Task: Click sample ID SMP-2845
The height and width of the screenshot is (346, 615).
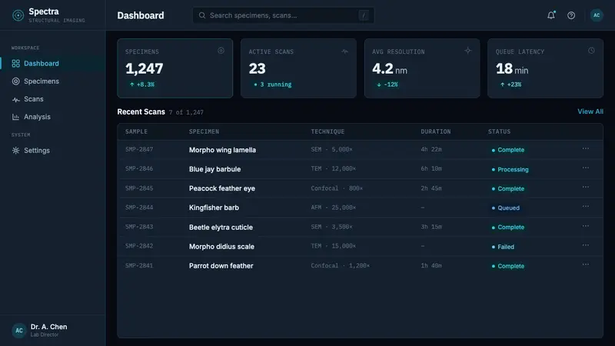Action: [139, 188]
